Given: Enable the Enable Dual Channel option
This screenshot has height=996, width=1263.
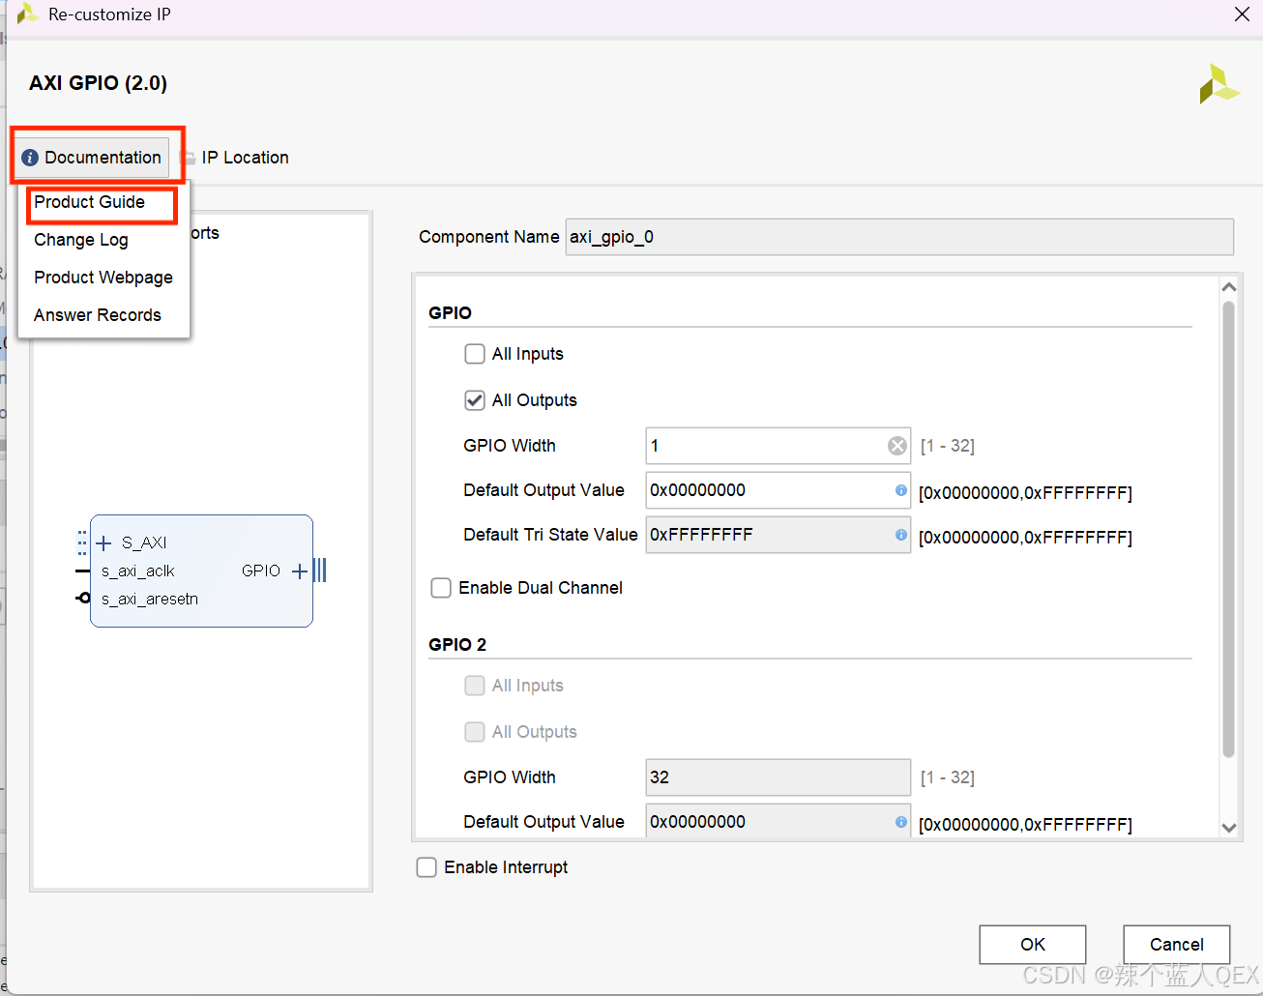Looking at the screenshot, I should click(x=441, y=587).
